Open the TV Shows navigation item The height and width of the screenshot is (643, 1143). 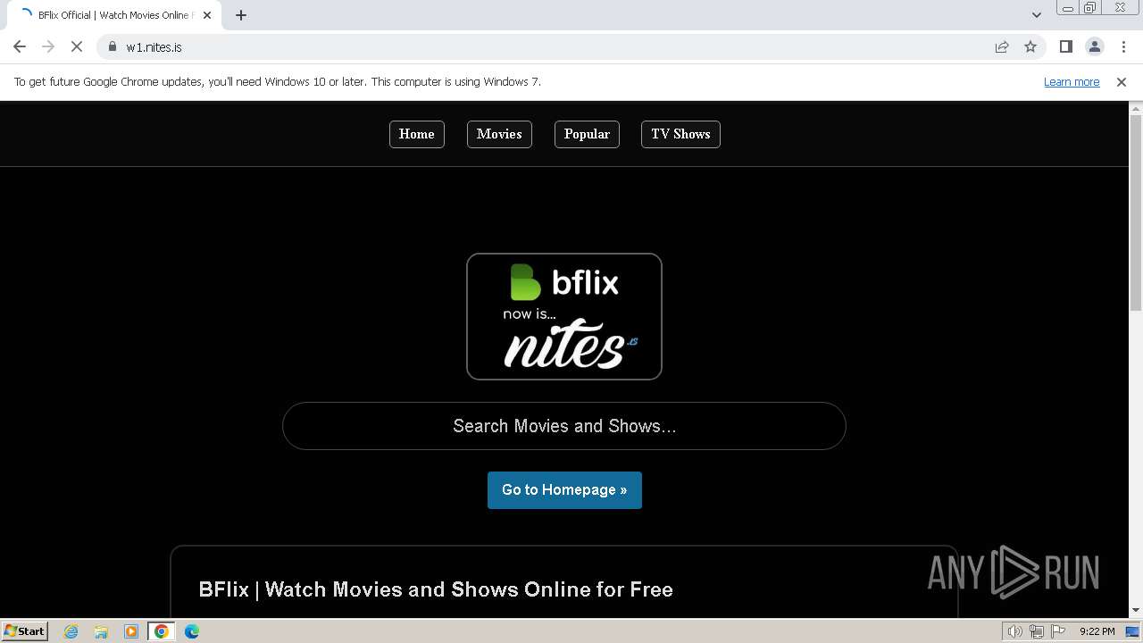680,134
